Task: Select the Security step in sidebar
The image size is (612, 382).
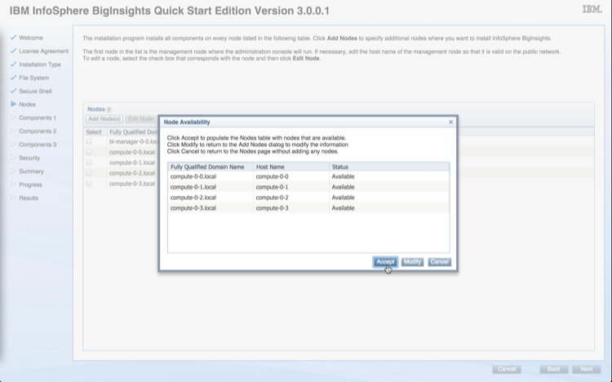Action: tap(29, 158)
